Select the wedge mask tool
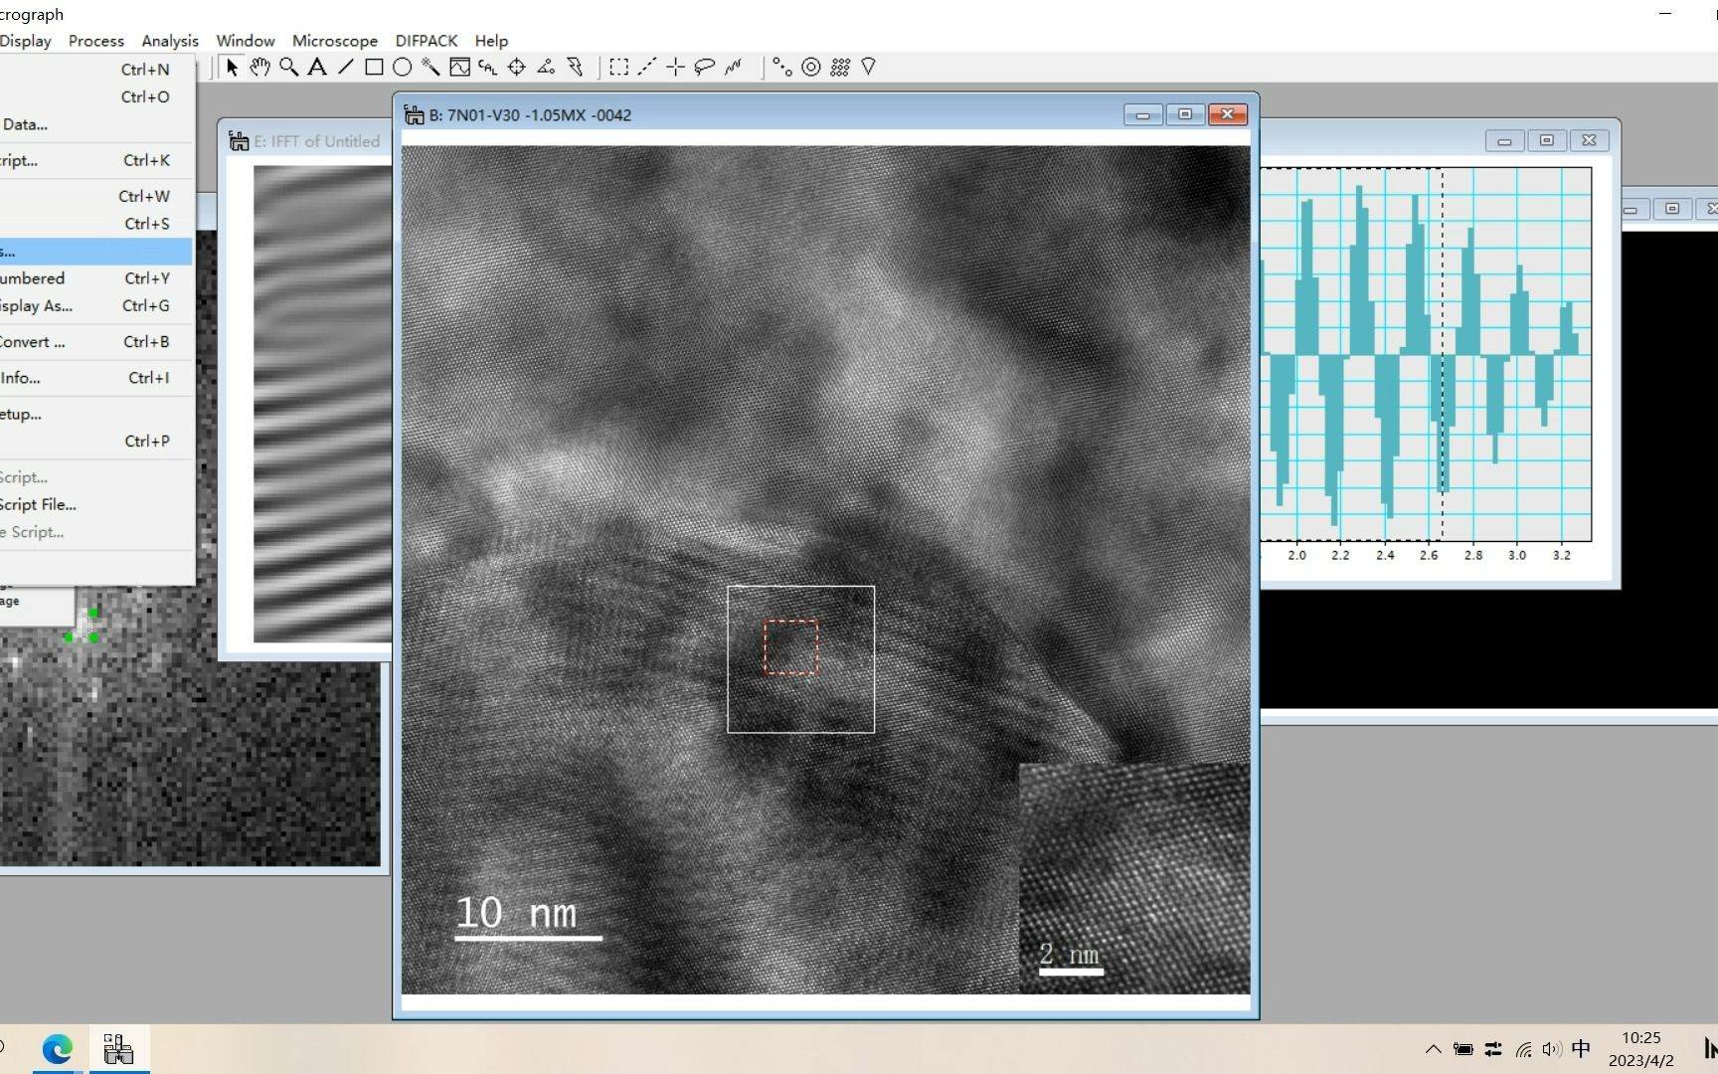1718x1074 pixels. coord(868,67)
